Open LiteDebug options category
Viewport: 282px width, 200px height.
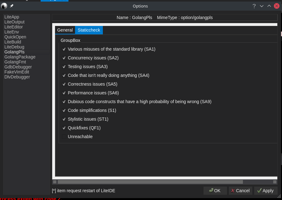click(27, 47)
